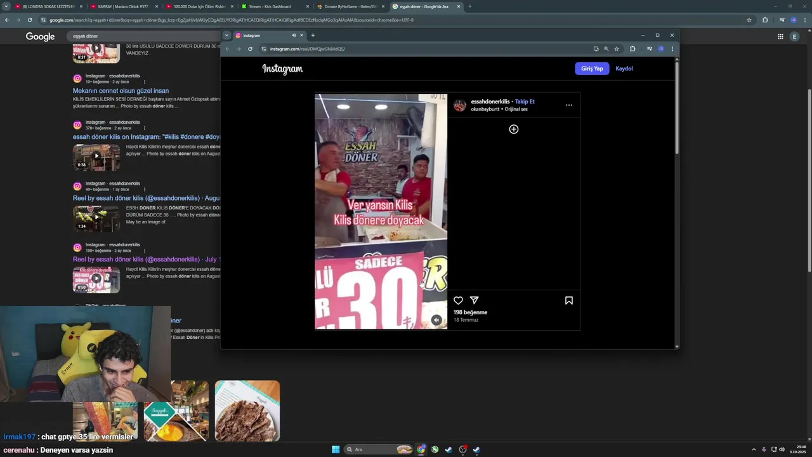
Task: Expand tab search in Instagram window
Action: pyautogui.click(x=226, y=36)
